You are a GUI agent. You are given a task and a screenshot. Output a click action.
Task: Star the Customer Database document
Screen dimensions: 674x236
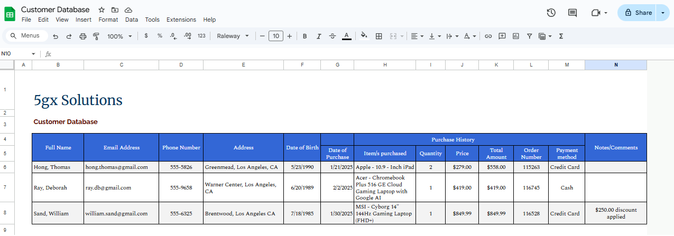[x=101, y=10]
